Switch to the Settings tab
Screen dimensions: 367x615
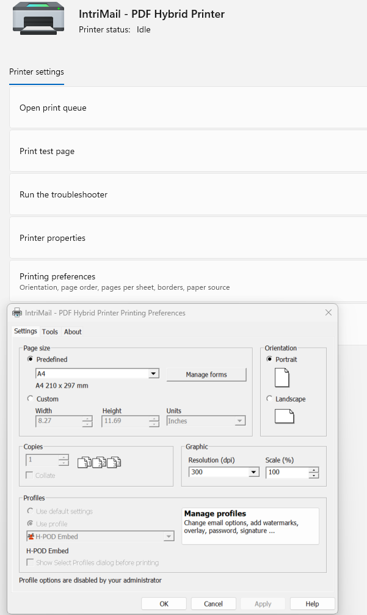tap(26, 331)
